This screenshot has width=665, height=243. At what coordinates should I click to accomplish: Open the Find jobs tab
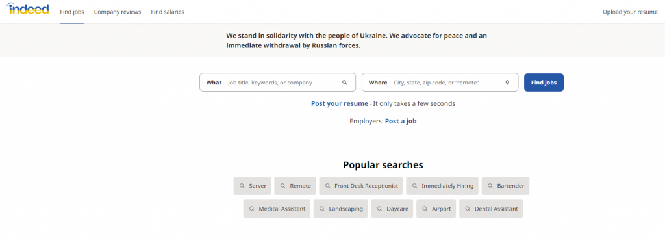click(72, 12)
